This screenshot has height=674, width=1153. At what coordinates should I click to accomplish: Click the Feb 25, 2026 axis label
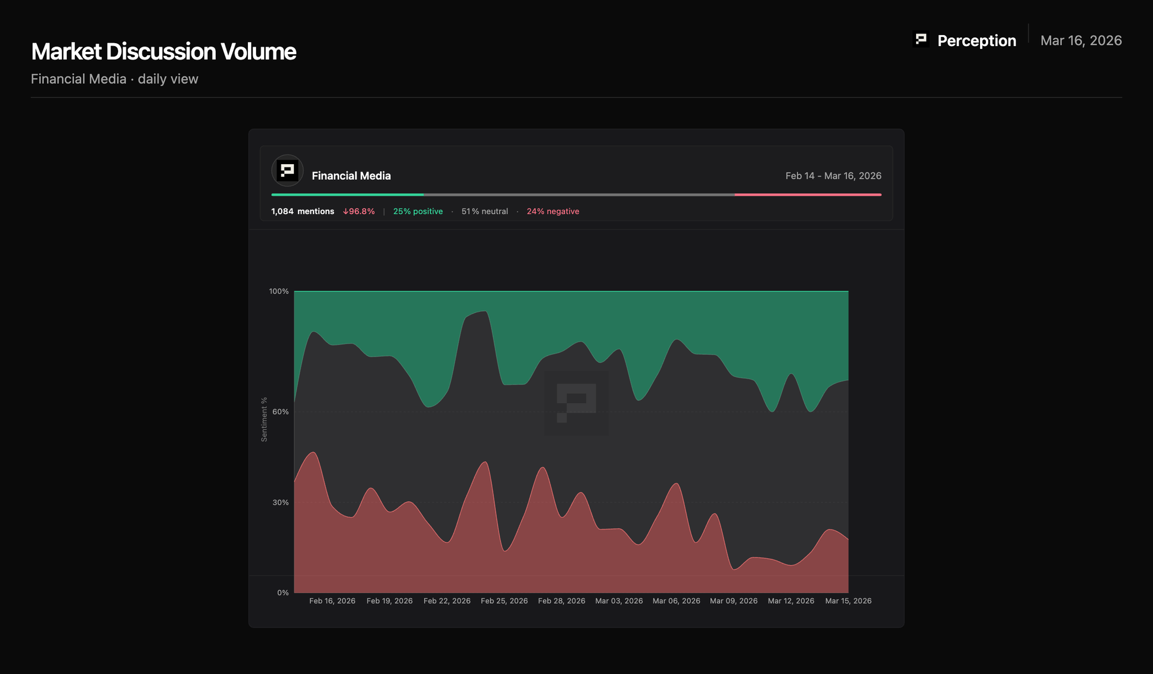click(504, 601)
